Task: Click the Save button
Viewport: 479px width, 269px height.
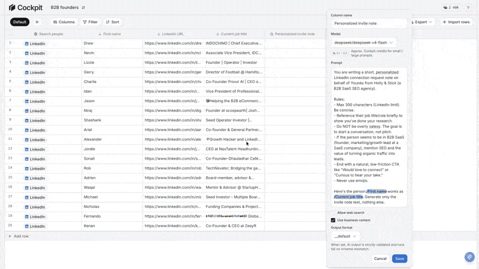Action: (x=399, y=259)
